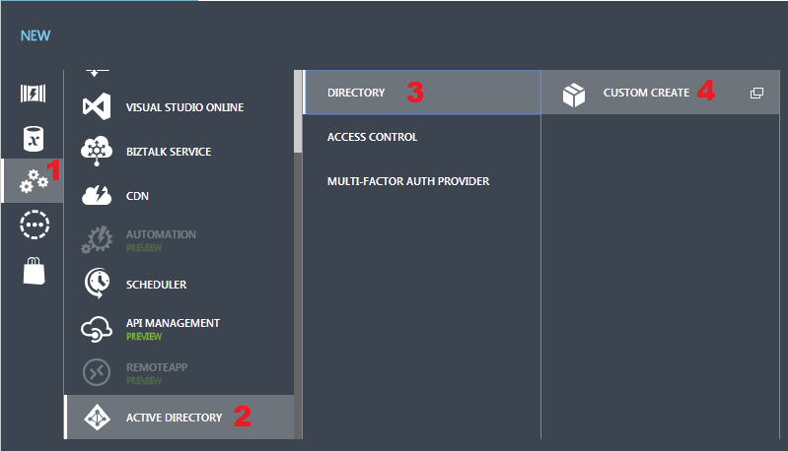Viewport: 788px width, 451px height.
Task: Click the RemoteApp circular icon
Action: pos(97,372)
